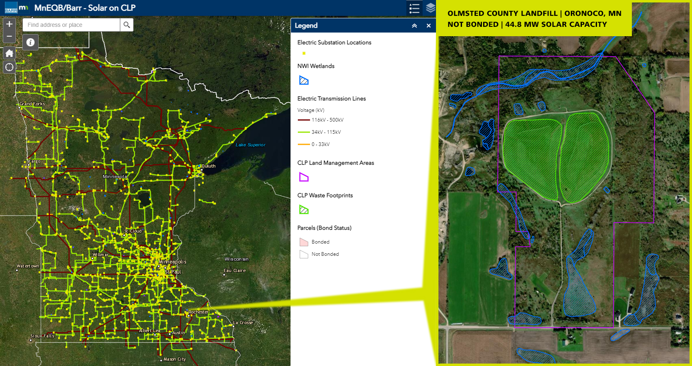Click the Bonded parcel pink swatch
Screen dimensions: 692x366
[x=304, y=242]
